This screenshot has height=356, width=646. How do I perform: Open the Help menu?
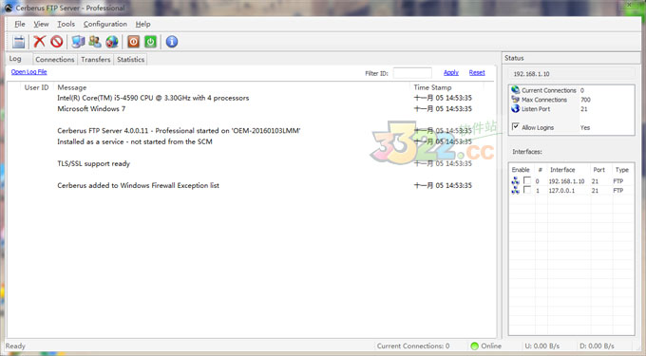[x=142, y=24]
